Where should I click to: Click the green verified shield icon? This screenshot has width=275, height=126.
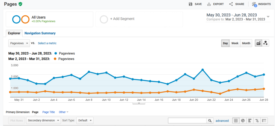pos(20,4)
